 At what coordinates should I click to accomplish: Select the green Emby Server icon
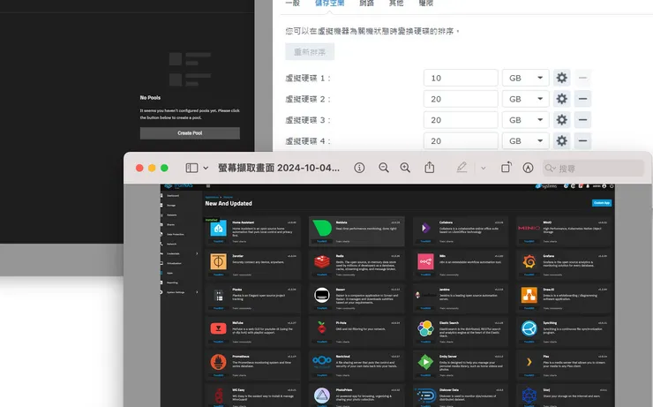425,363
